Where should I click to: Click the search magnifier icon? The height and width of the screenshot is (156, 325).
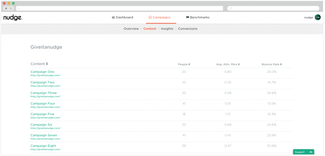[x=231, y=8]
